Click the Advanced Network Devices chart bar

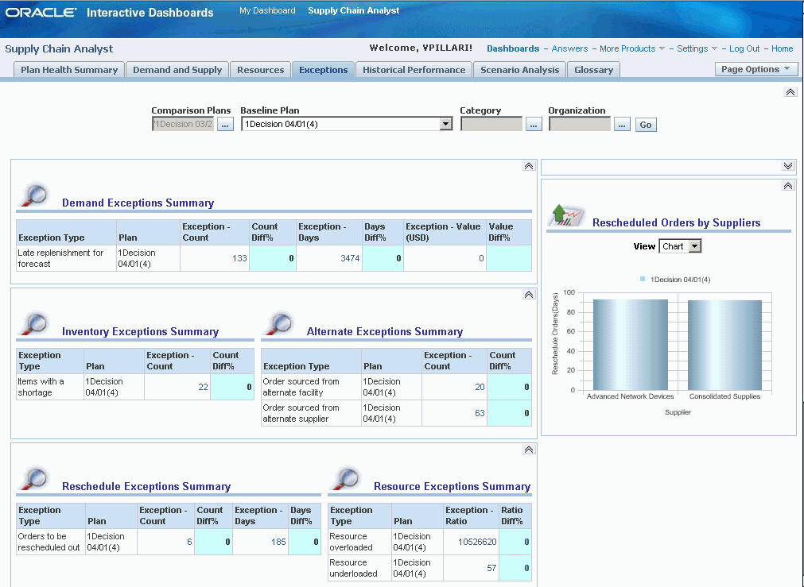point(630,345)
